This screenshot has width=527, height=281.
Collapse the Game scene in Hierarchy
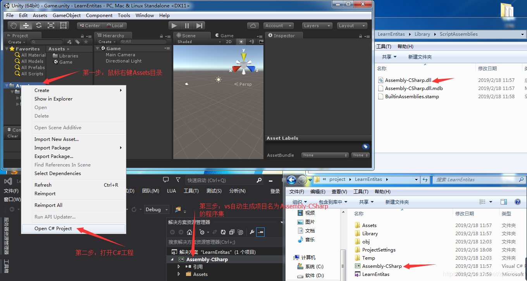(x=98, y=49)
